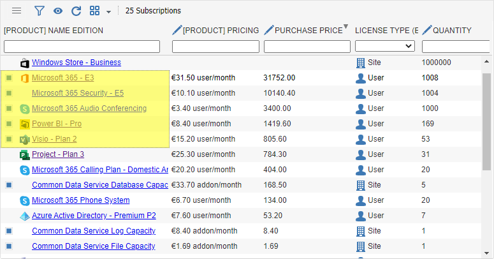Click the Purchase Price sort arrow
Image resolution: width=494 pixels, height=259 pixels.
point(346,27)
